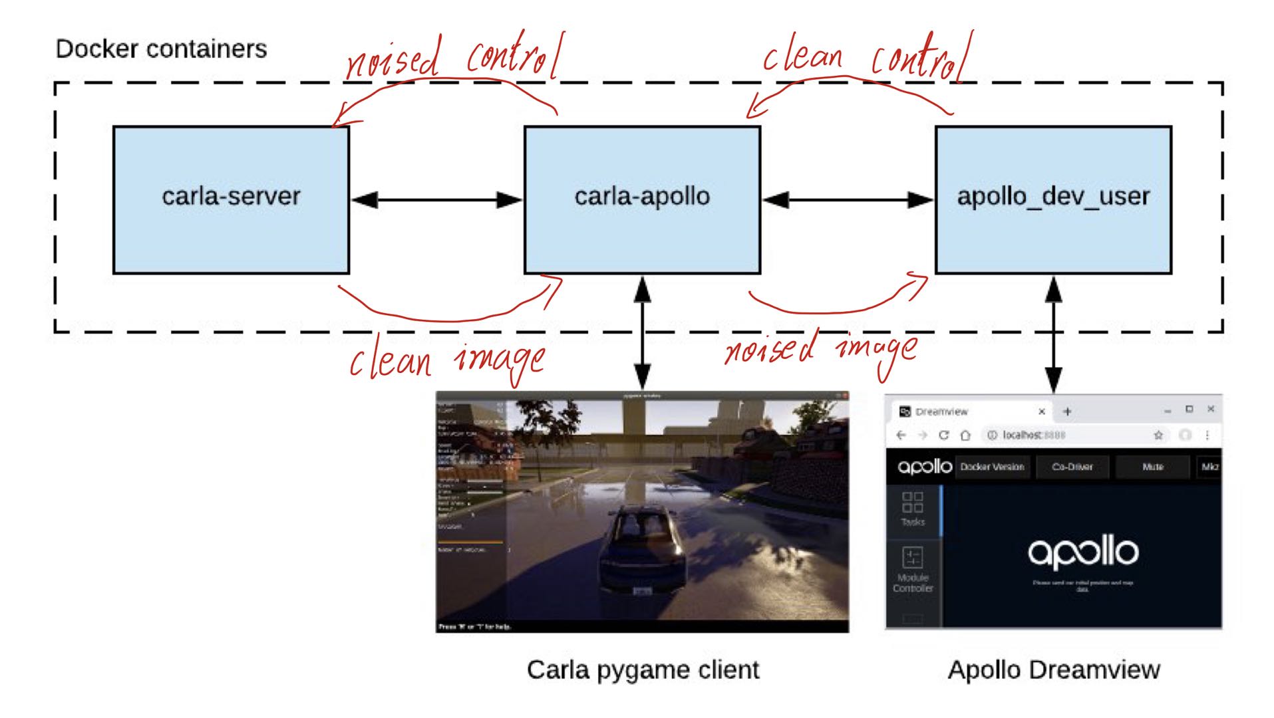Click the map data link in Dreamview
The width and height of the screenshot is (1274, 718).
click(x=1083, y=590)
